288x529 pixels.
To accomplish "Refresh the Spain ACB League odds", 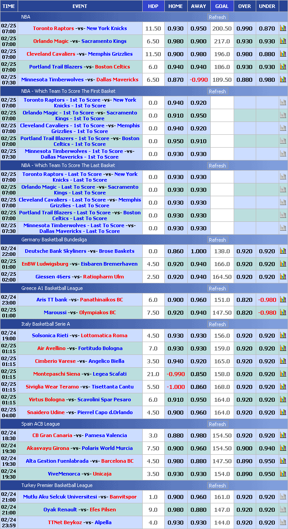I will [217, 424].
